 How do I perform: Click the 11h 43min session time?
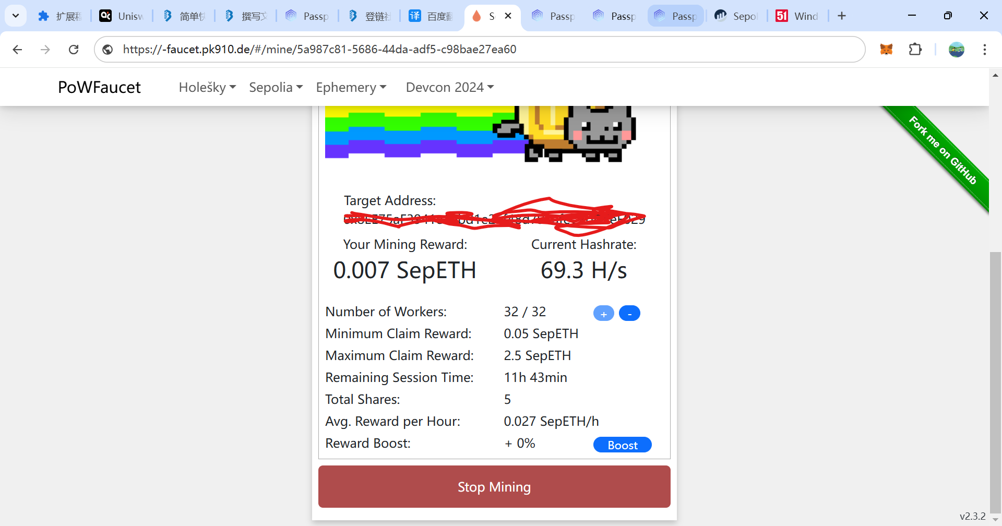click(x=535, y=378)
